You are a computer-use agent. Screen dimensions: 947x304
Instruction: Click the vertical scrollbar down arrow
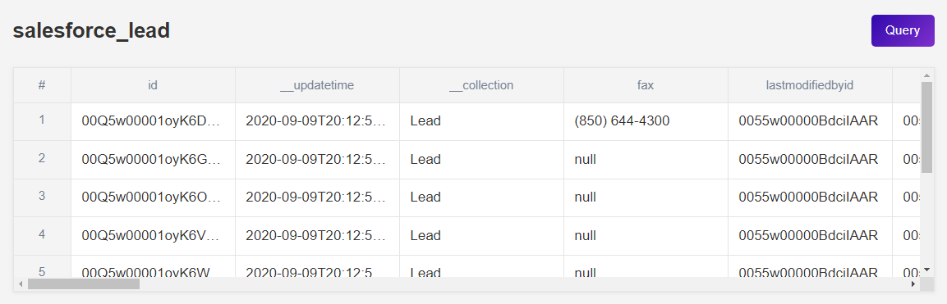[x=926, y=270]
